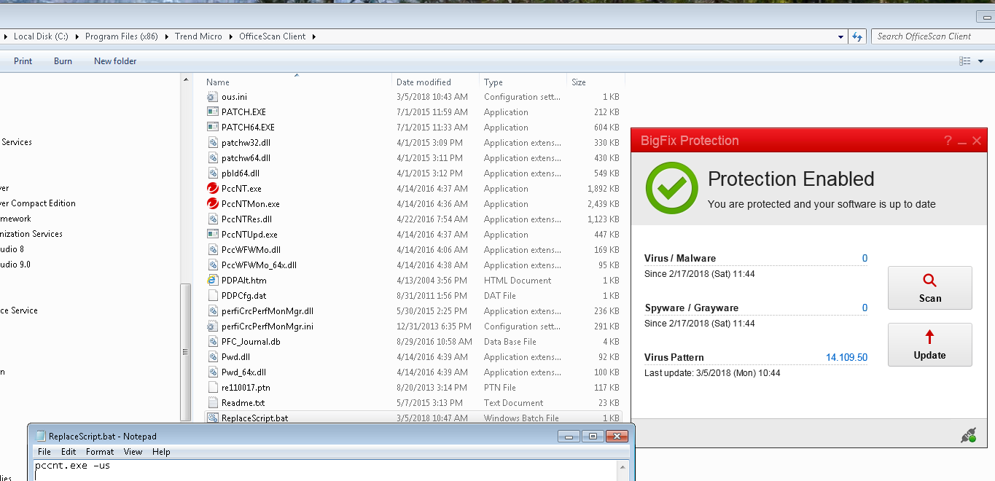Screen dimensions: 995x481
Task: Select PccWFWMo_64x.dll file row
Action: (413, 265)
